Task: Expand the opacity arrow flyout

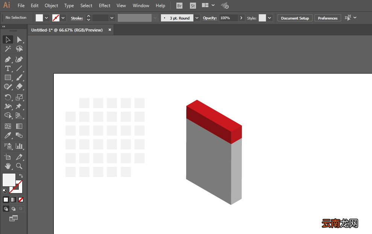Action: point(241,18)
